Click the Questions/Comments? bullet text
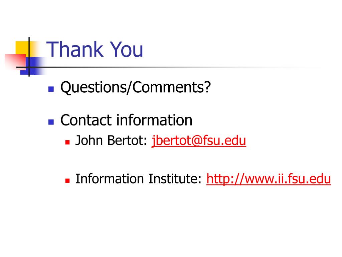Viewport: 342px width, 257px height. tap(136, 87)
